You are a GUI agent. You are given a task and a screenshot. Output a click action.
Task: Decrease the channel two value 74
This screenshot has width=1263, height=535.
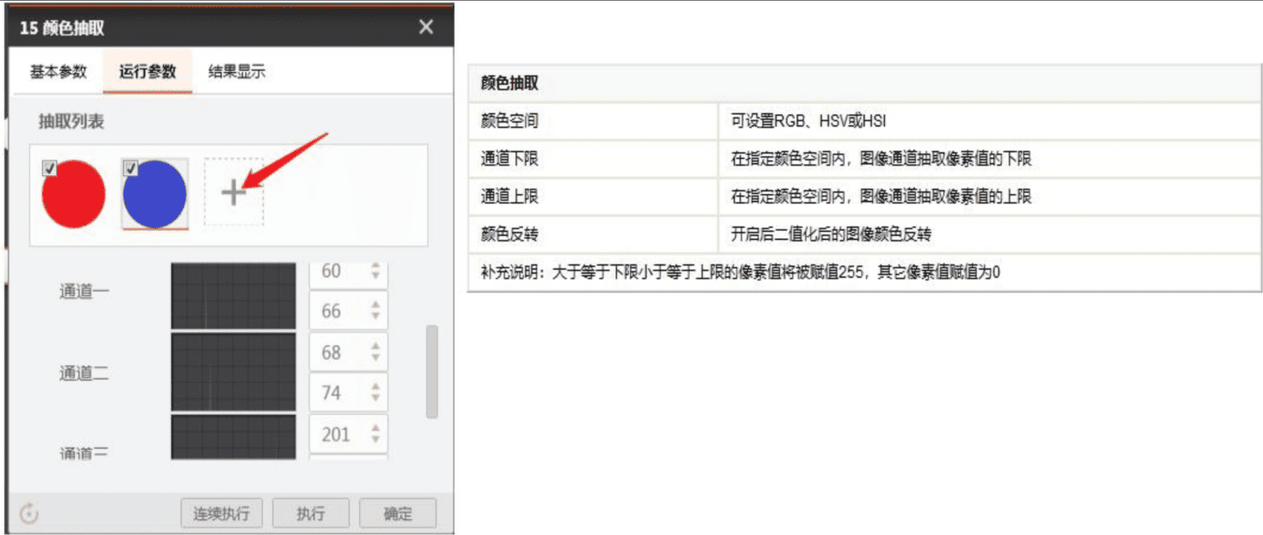375,398
